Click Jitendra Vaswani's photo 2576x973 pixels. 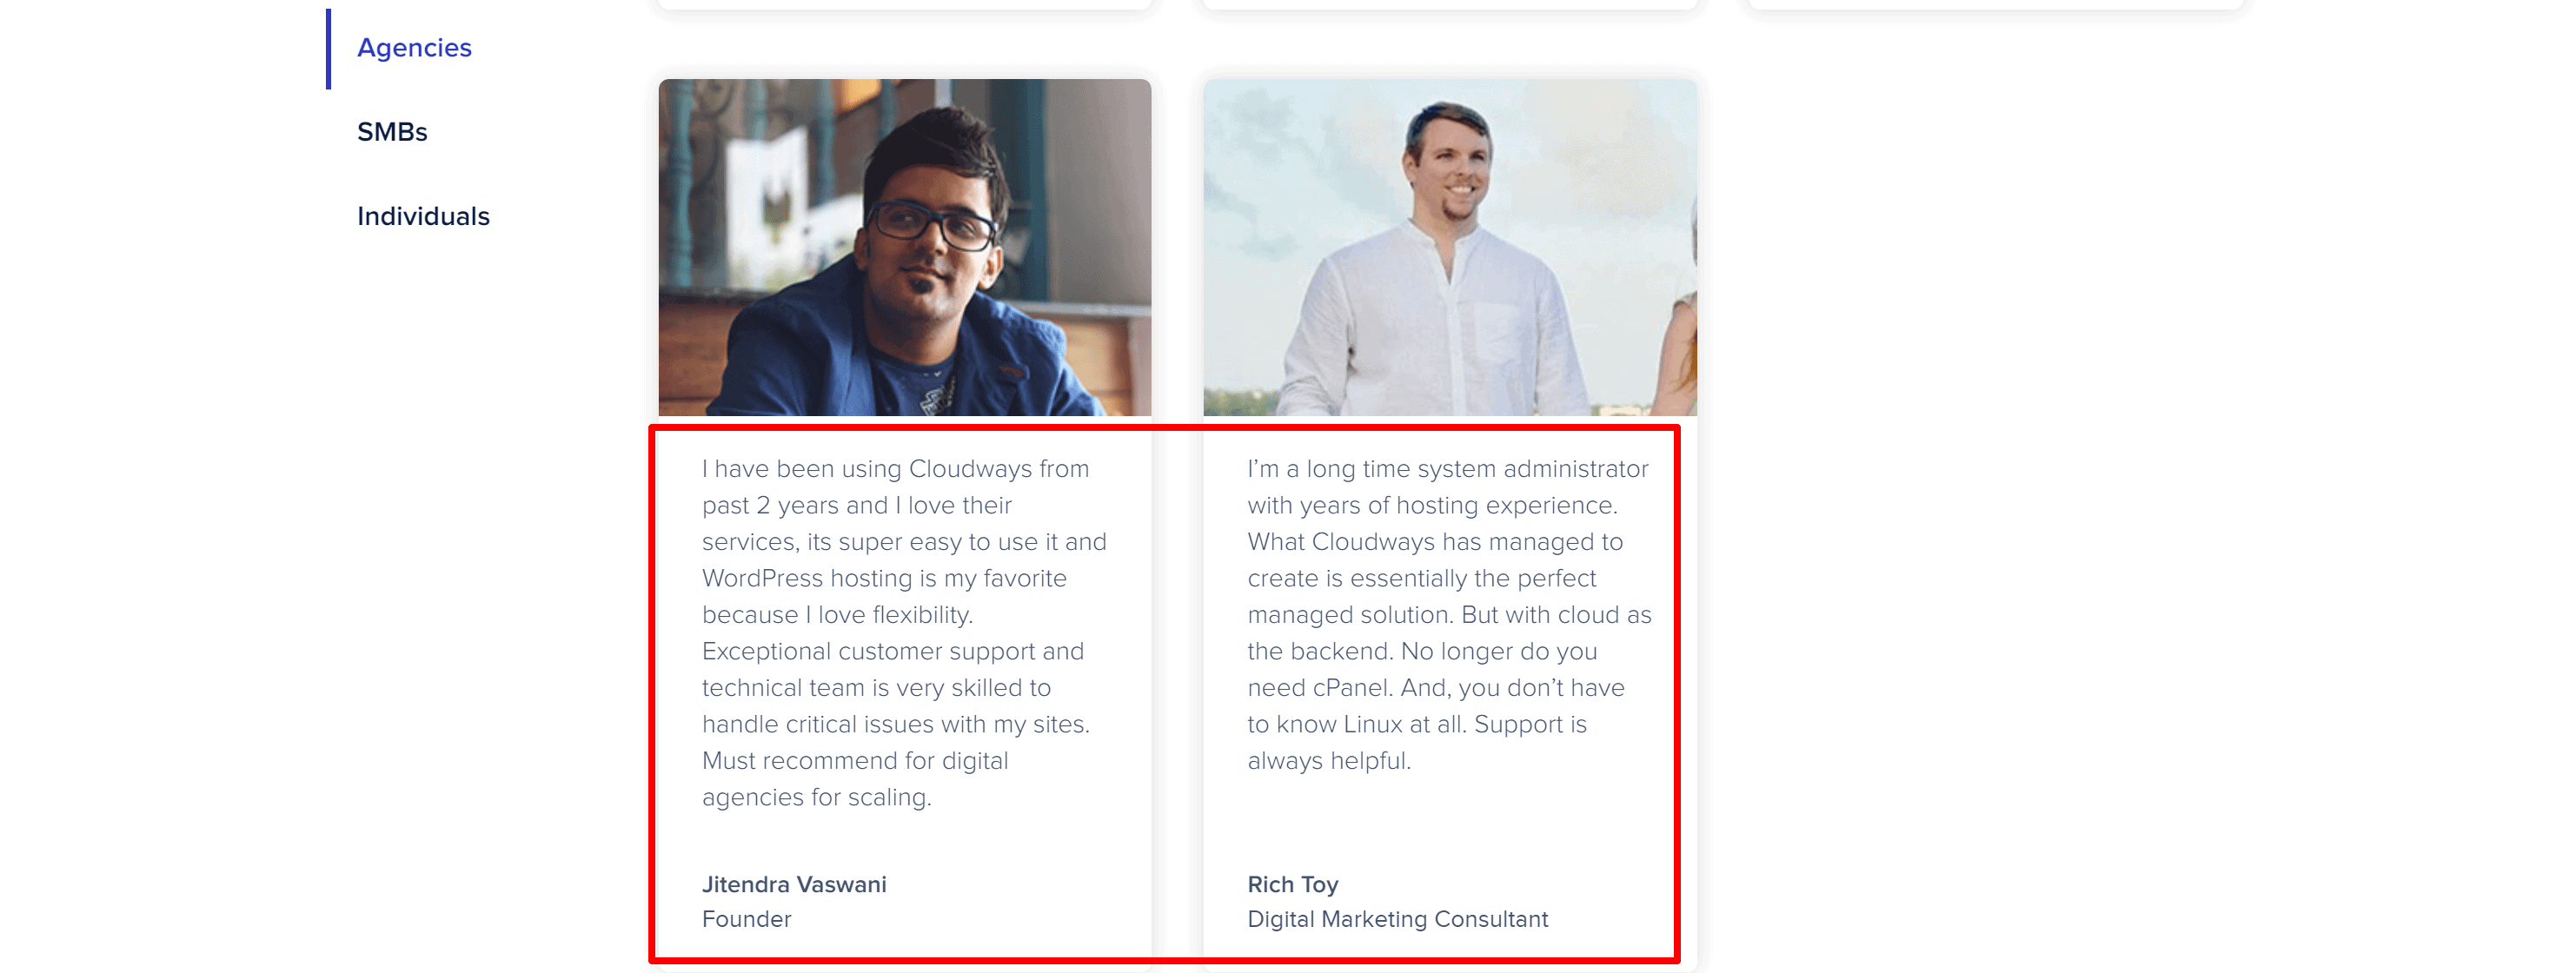click(x=904, y=247)
